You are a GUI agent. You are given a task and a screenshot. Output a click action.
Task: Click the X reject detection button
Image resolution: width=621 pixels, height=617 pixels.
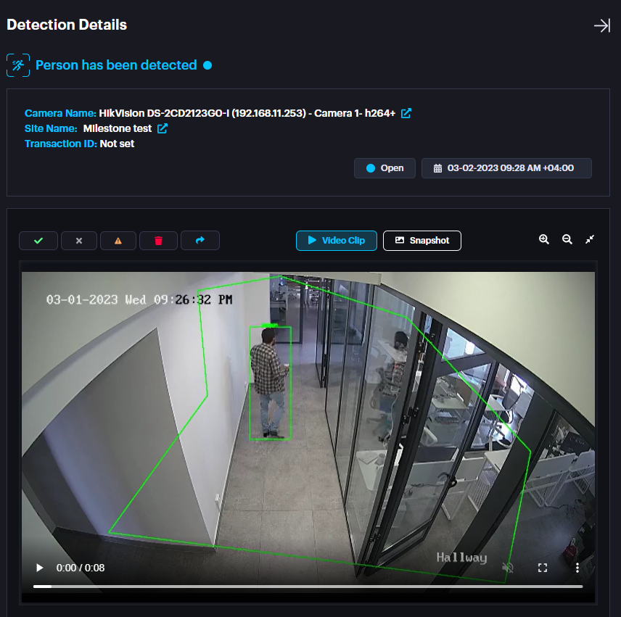tap(79, 241)
